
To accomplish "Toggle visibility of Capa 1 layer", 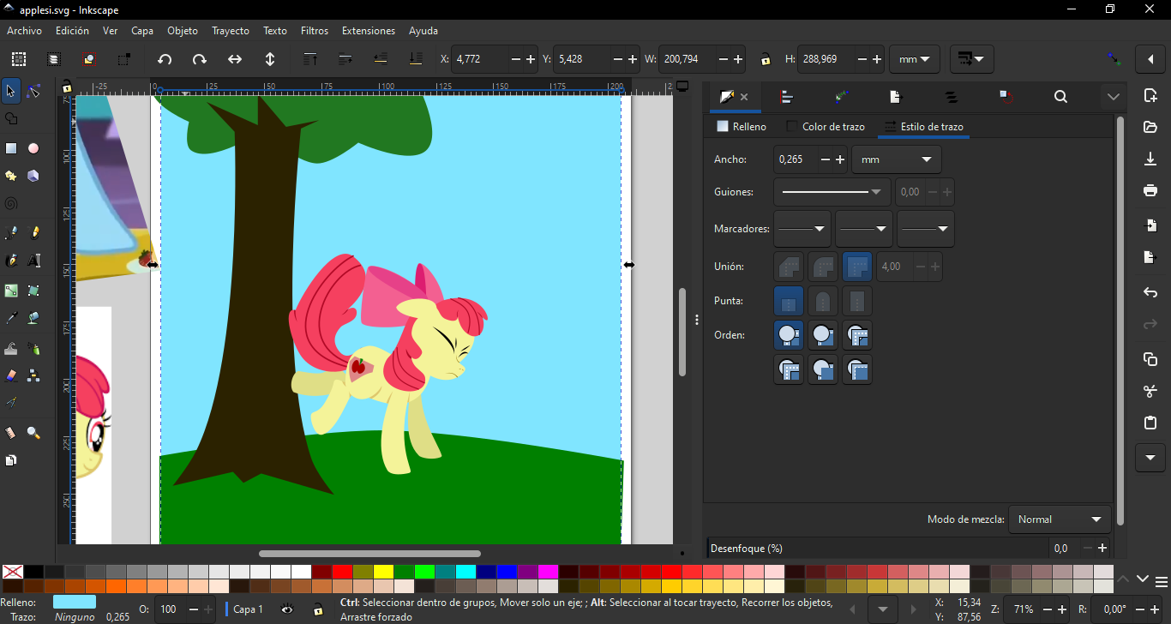I will pyautogui.click(x=287, y=609).
